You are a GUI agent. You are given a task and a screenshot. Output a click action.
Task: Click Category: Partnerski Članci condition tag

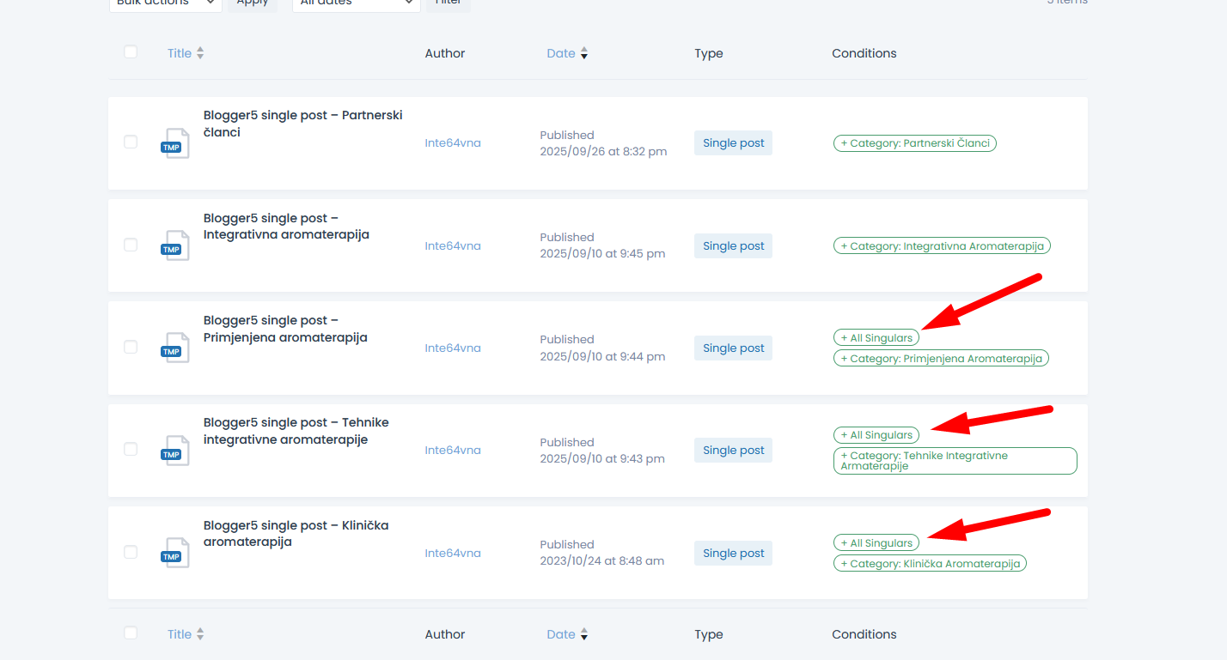(914, 143)
